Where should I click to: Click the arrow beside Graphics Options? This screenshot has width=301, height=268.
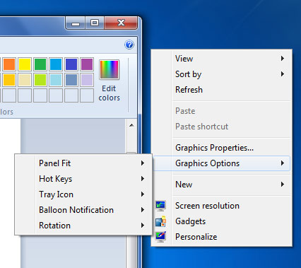[283, 163]
